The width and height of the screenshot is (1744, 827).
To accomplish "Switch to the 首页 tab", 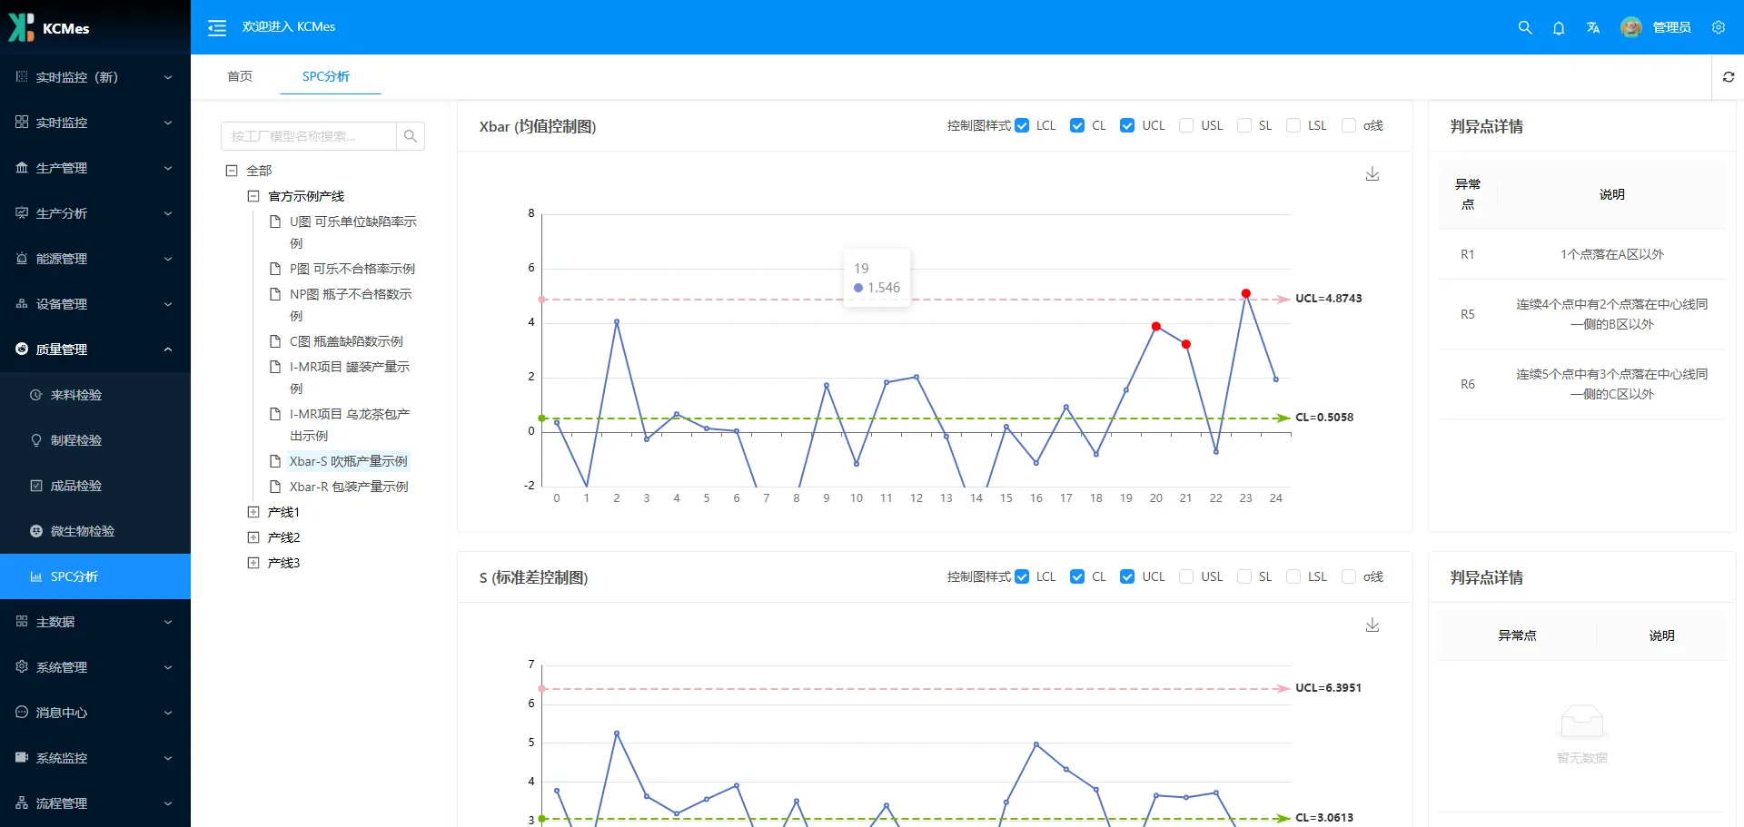I will point(240,76).
